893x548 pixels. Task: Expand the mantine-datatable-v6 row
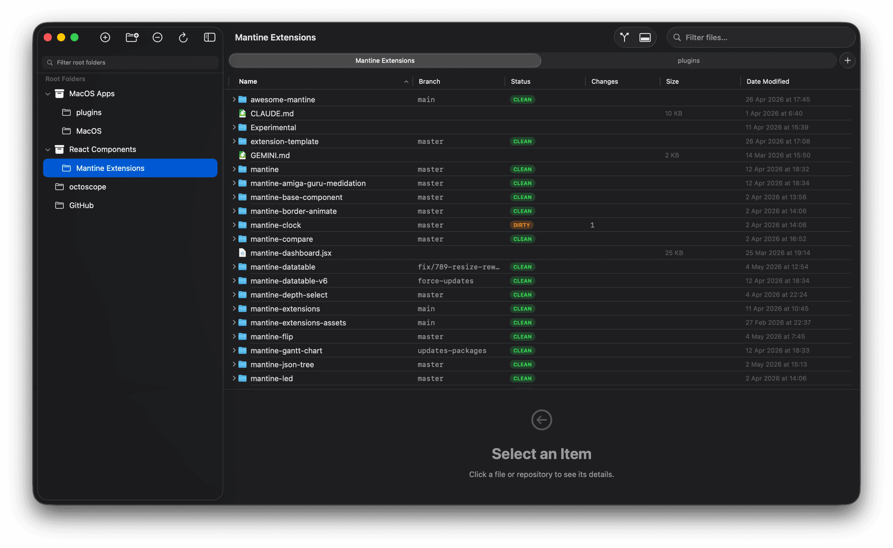click(234, 281)
